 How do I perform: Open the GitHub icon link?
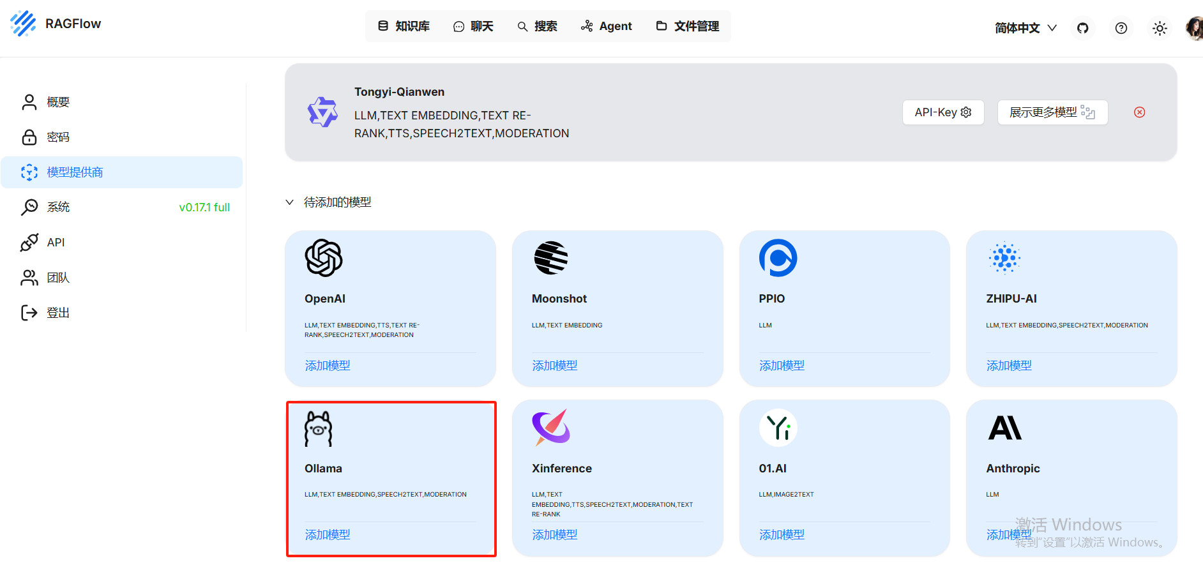(1082, 28)
